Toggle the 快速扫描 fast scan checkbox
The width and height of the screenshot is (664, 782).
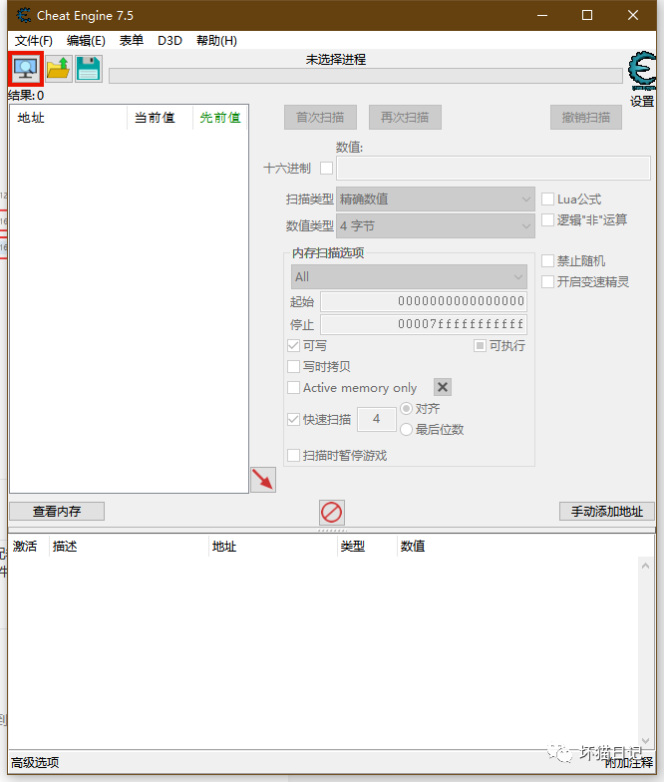coord(293,419)
